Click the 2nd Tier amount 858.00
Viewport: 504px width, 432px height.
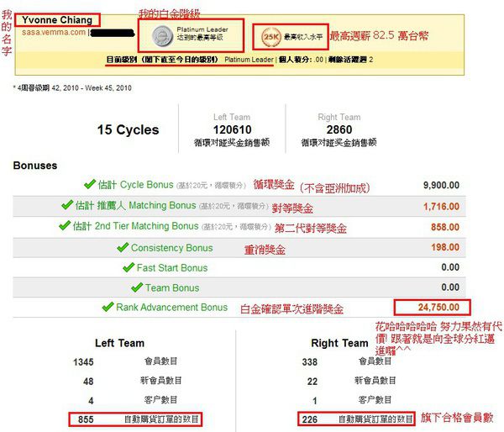pos(445,227)
